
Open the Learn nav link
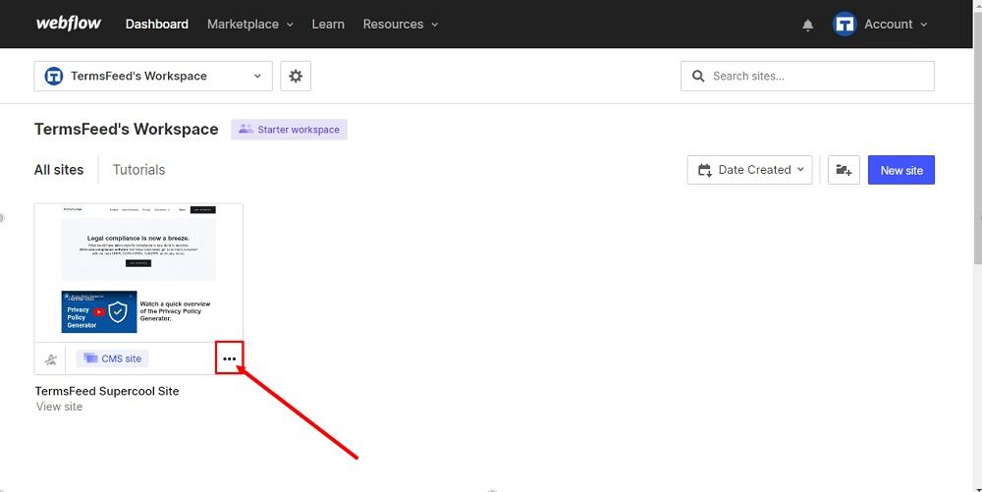click(328, 24)
